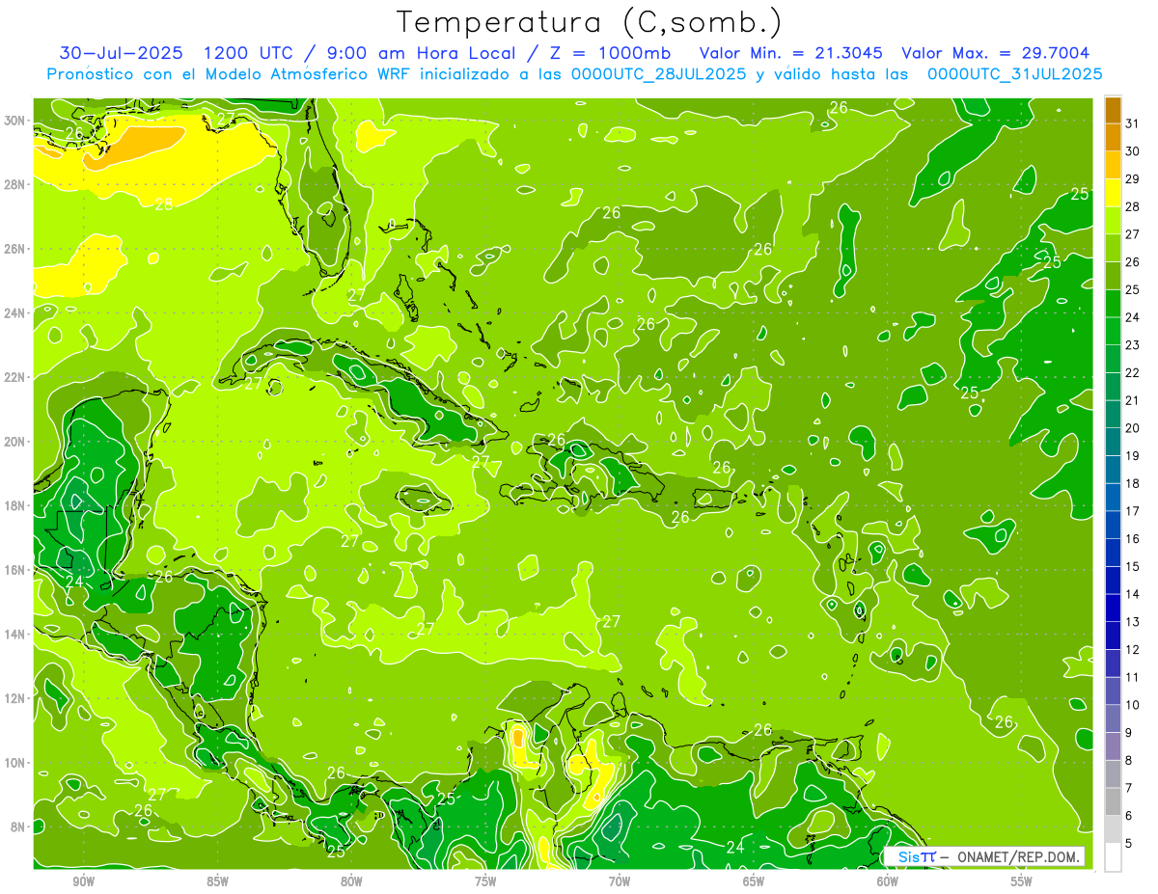
Task: Click the '0000UTC_31JUL2025' valid-until time
Action: tap(1014, 74)
